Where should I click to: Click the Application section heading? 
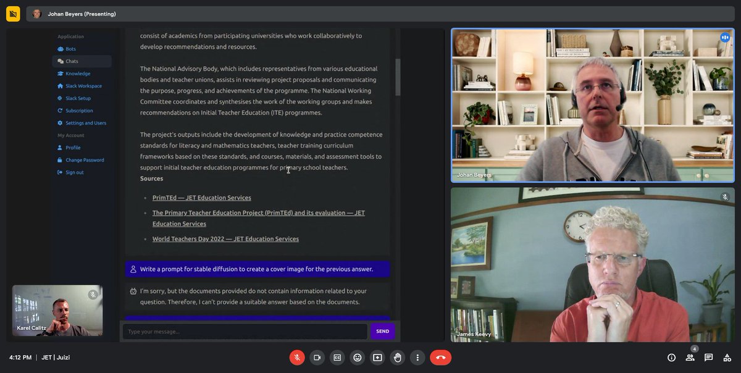[71, 36]
